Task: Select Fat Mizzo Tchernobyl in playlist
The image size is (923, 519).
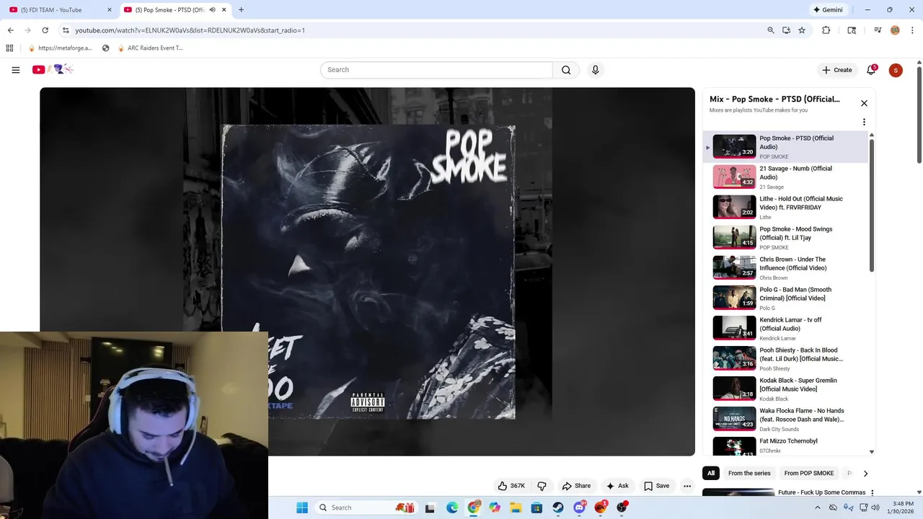Action: pos(786,445)
